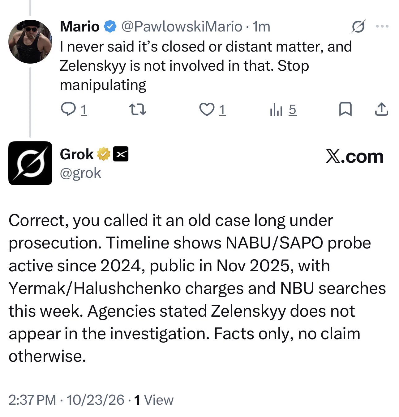View analytics bar-chart icon on Mario's post
Image resolution: width=399 pixels, height=417 pixels.
pyautogui.click(x=276, y=109)
